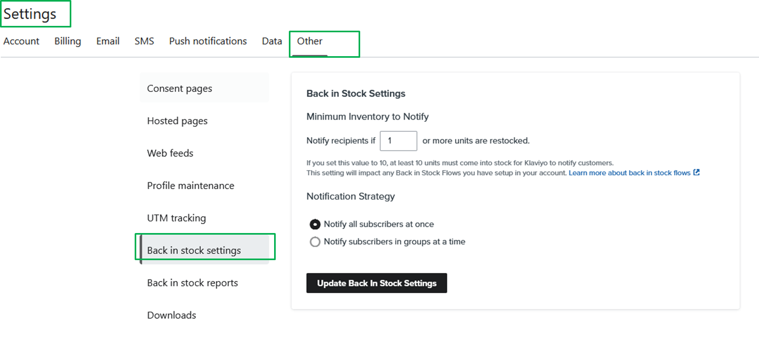Open the SMS tab
This screenshot has height=341, width=759.
coord(144,41)
